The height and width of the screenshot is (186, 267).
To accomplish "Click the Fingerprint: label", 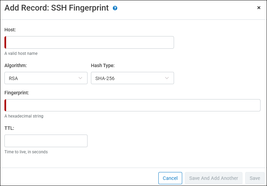I will point(17,93).
